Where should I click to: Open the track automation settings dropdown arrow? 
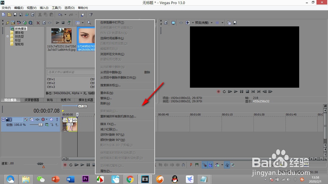[47, 120]
